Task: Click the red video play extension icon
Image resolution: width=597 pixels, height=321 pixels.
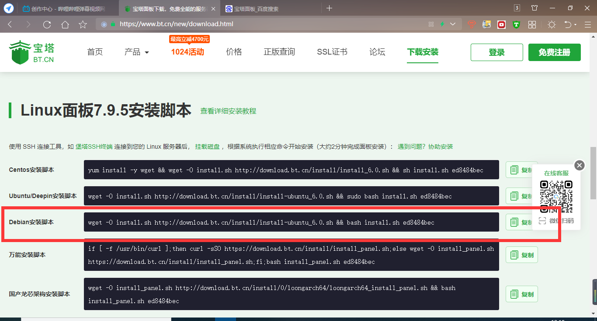Action: coord(501,25)
